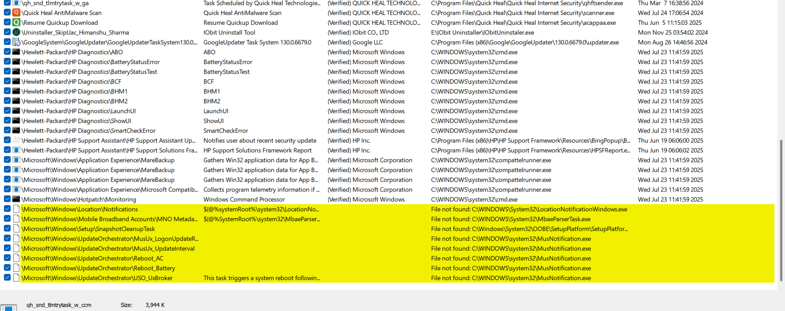Disable the MusUx_LogonUpdateR... entry checkbox
The width and height of the screenshot is (785, 311).
(7, 238)
